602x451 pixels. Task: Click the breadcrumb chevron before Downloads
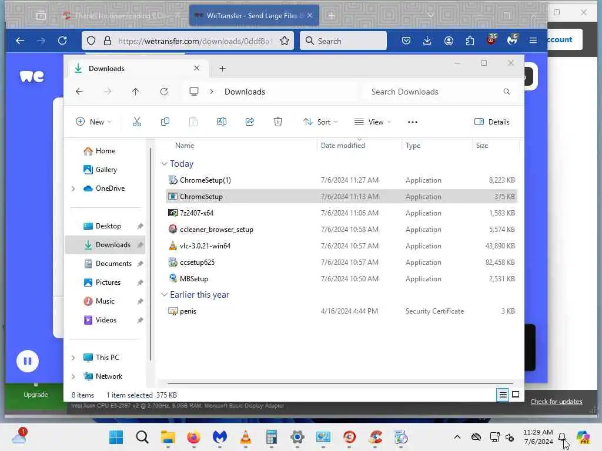tap(212, 92)
